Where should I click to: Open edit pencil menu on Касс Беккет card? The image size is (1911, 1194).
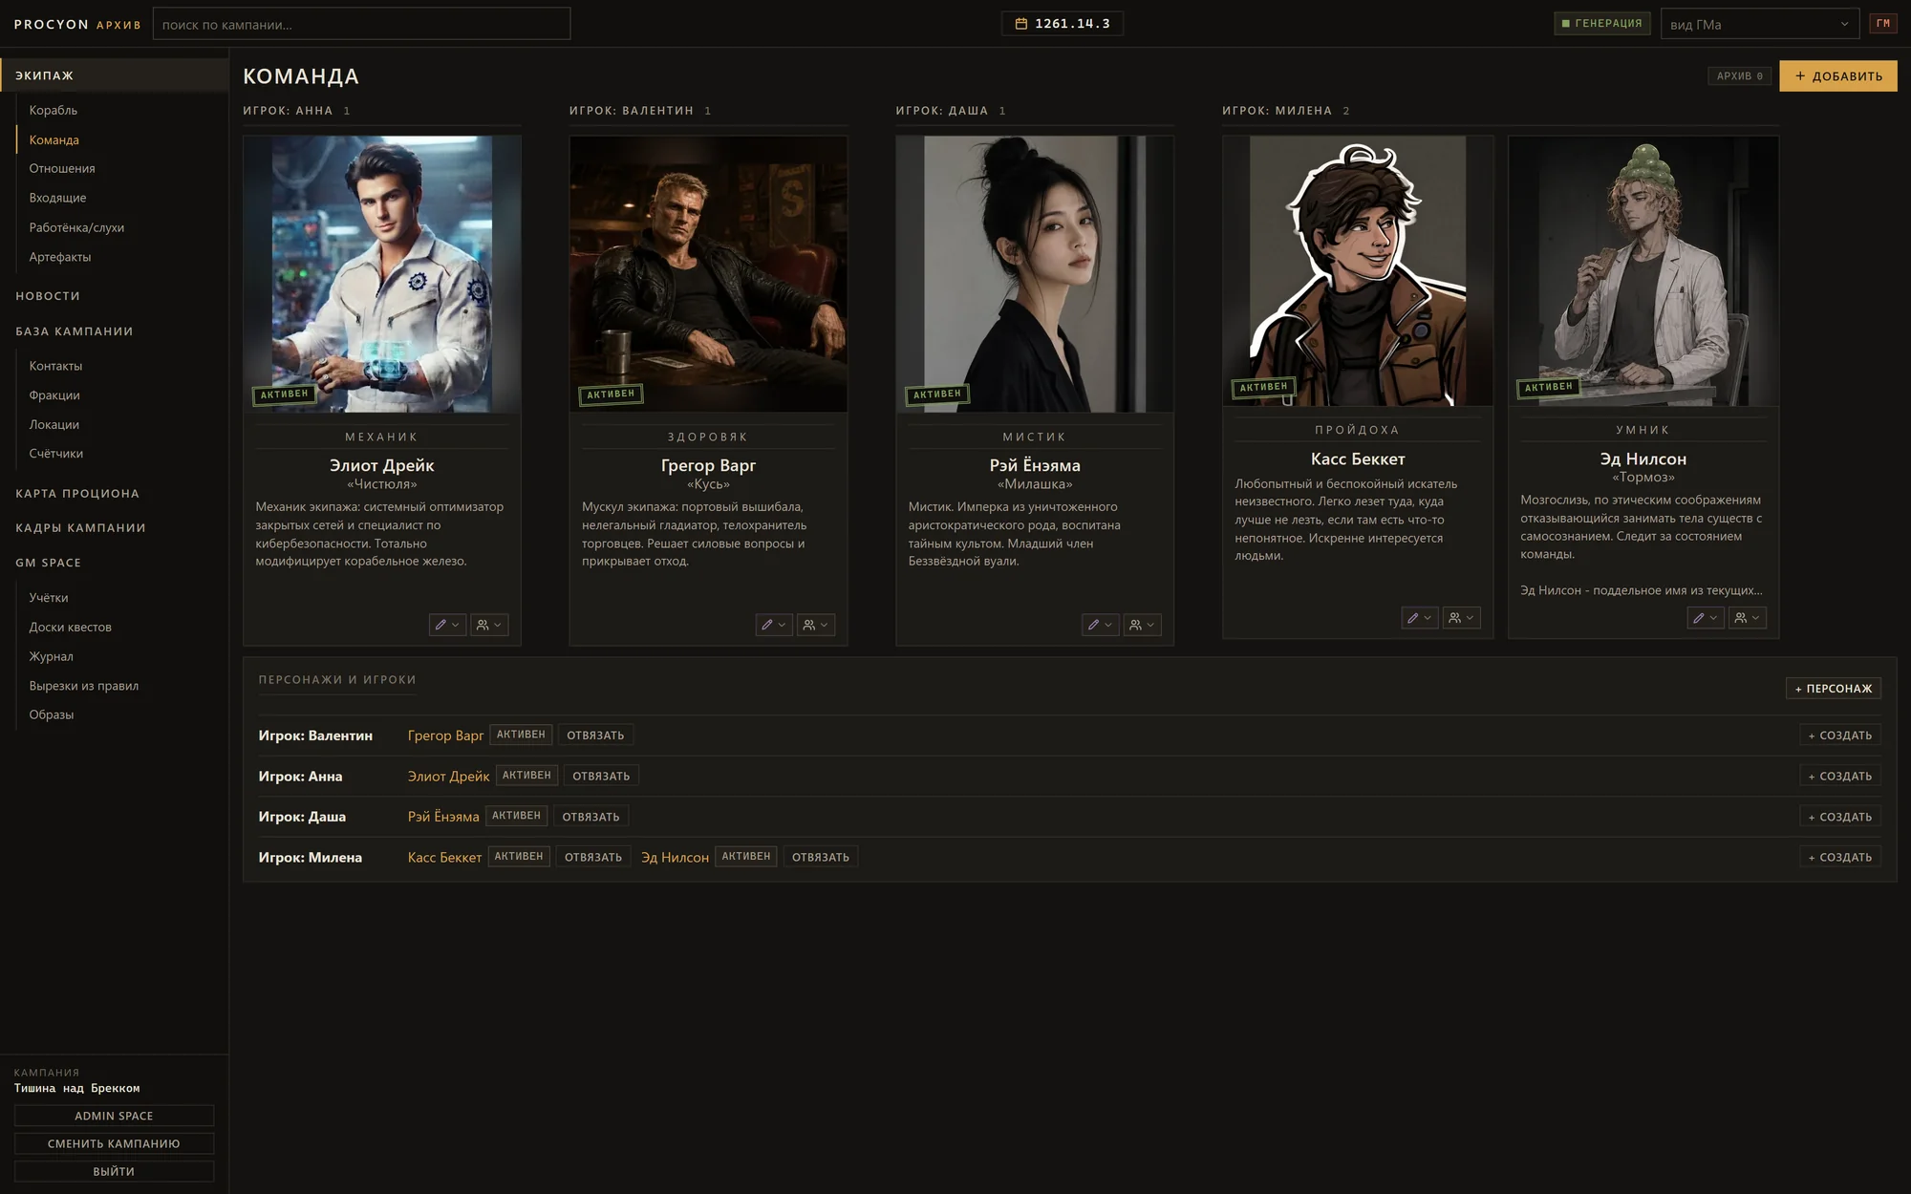1420,618
